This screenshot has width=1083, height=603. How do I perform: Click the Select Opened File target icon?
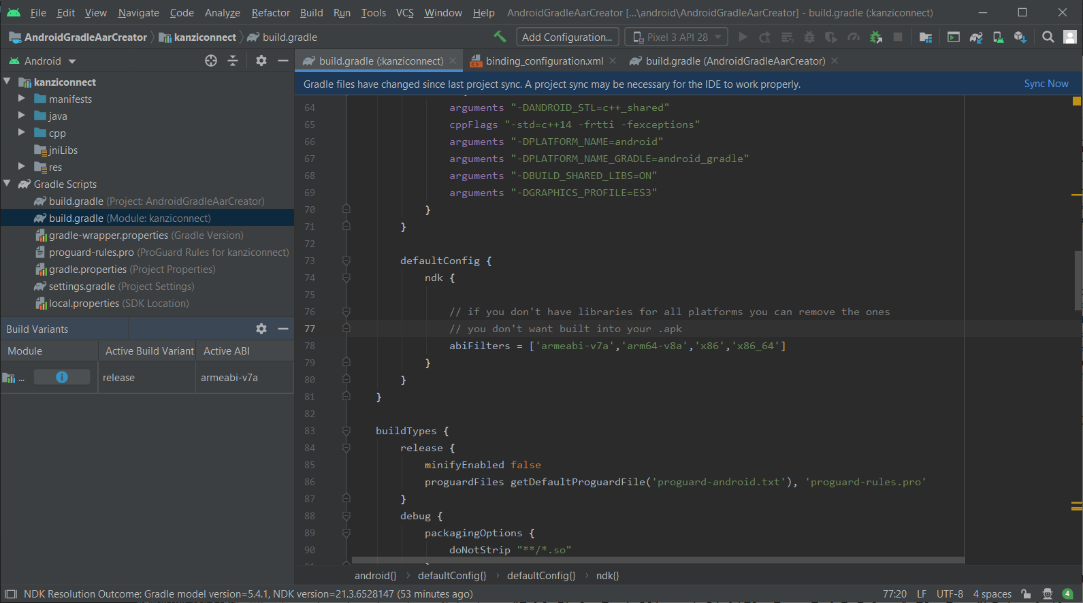pyautogui.click(x=211, y=61)
